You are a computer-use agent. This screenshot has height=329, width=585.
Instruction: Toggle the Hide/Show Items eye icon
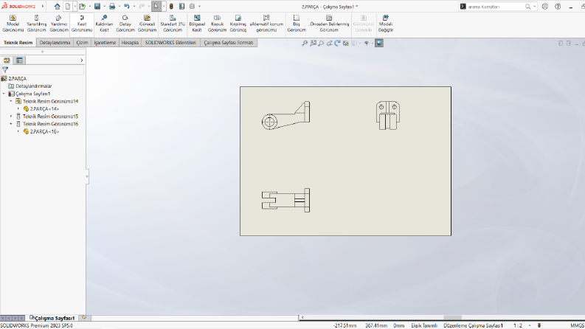coord(367,44)
